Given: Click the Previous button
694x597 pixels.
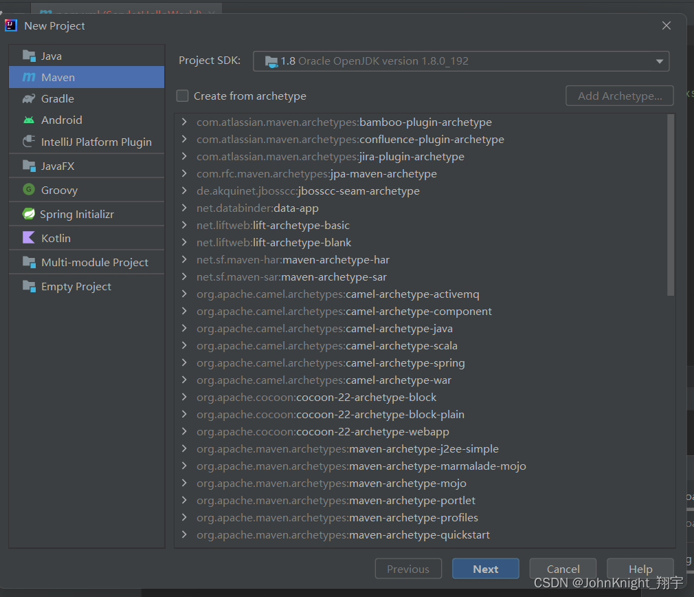Looking at the screenshot, I should [408, 569].
